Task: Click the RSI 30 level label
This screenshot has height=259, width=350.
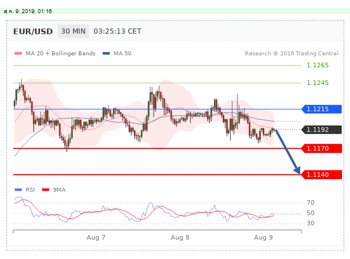Action: (311, 223)
